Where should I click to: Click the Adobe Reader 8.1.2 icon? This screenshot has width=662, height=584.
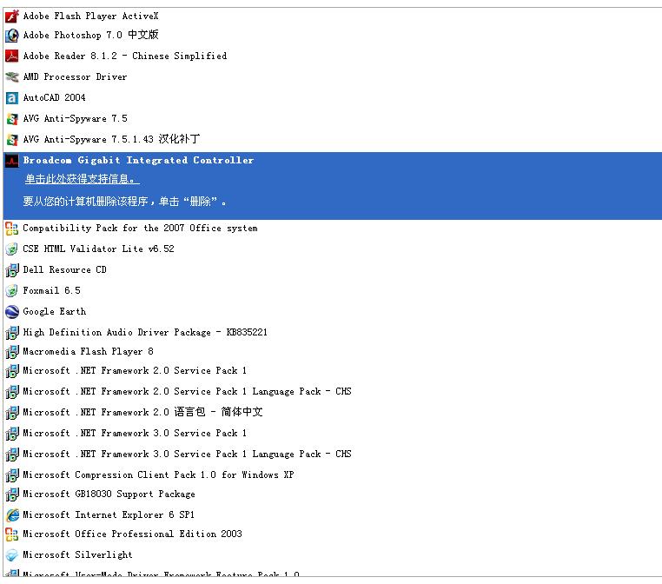coord(12,56)
